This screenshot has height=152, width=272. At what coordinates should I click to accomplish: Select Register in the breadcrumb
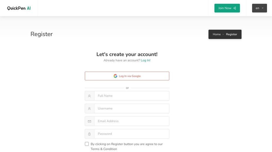tap(231, 34)
